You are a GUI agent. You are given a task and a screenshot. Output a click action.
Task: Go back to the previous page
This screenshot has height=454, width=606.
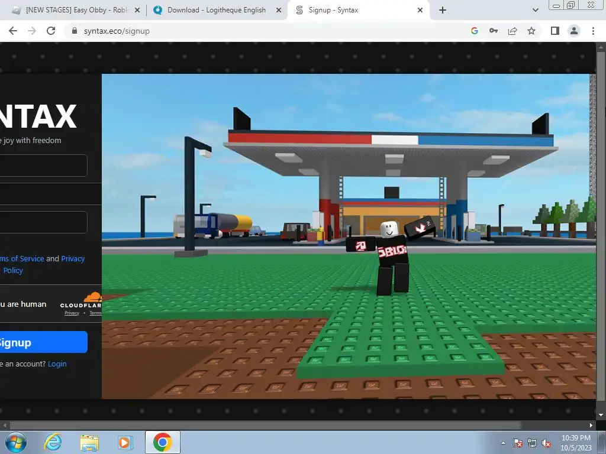pyautogui.click(x=13, y=31)
